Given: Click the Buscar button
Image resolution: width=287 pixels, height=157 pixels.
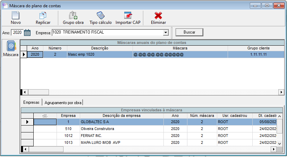Looking at the screenshot, I should (189, 32).
